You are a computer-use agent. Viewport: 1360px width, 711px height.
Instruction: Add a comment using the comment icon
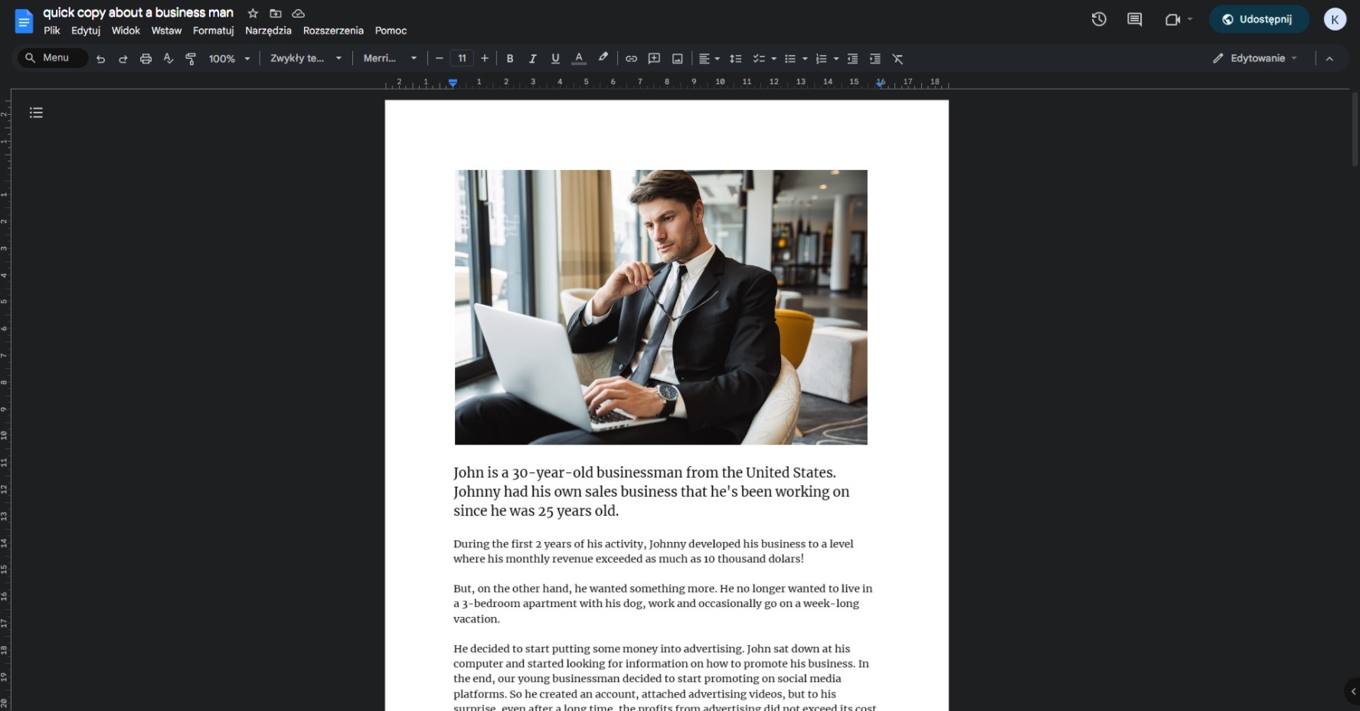coord(654,58)
